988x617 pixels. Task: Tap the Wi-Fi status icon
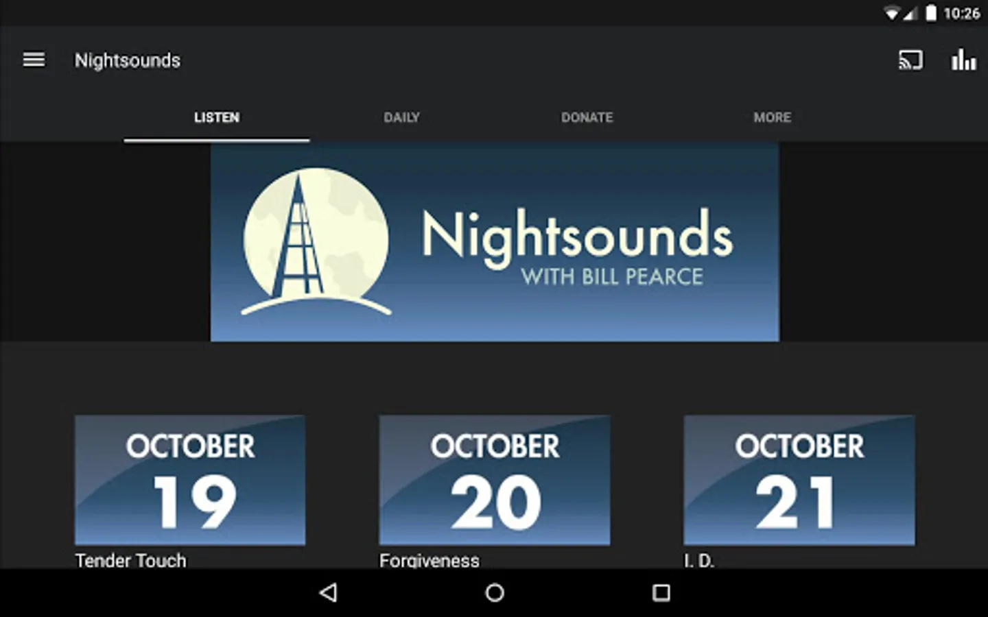[891, 13]
